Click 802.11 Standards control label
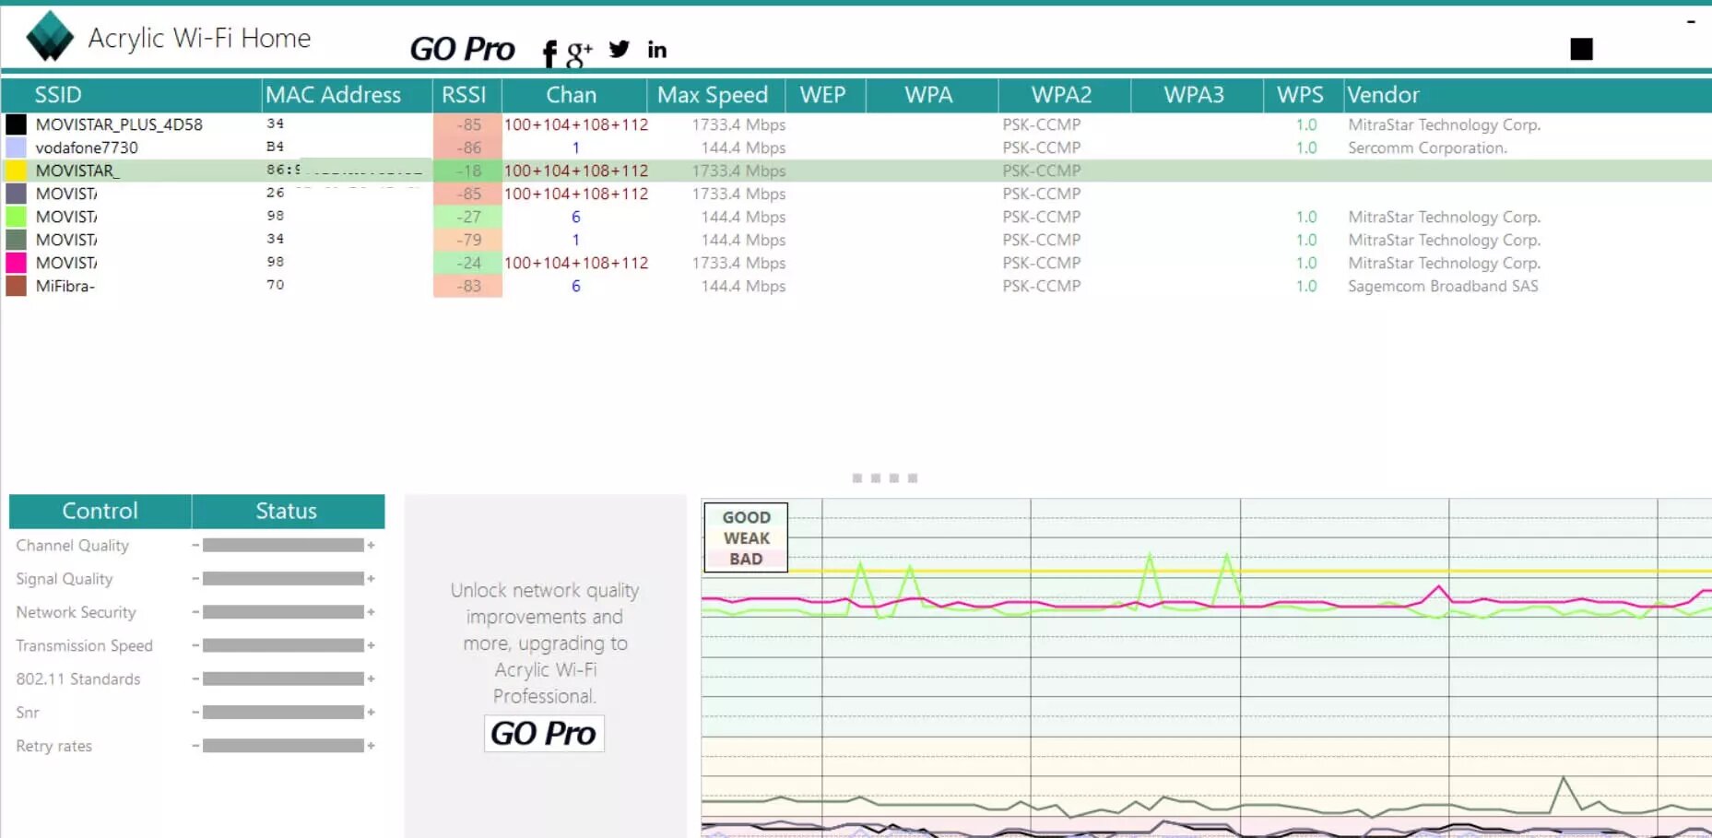The image size is (1712, 838). (x=77, y=679)
